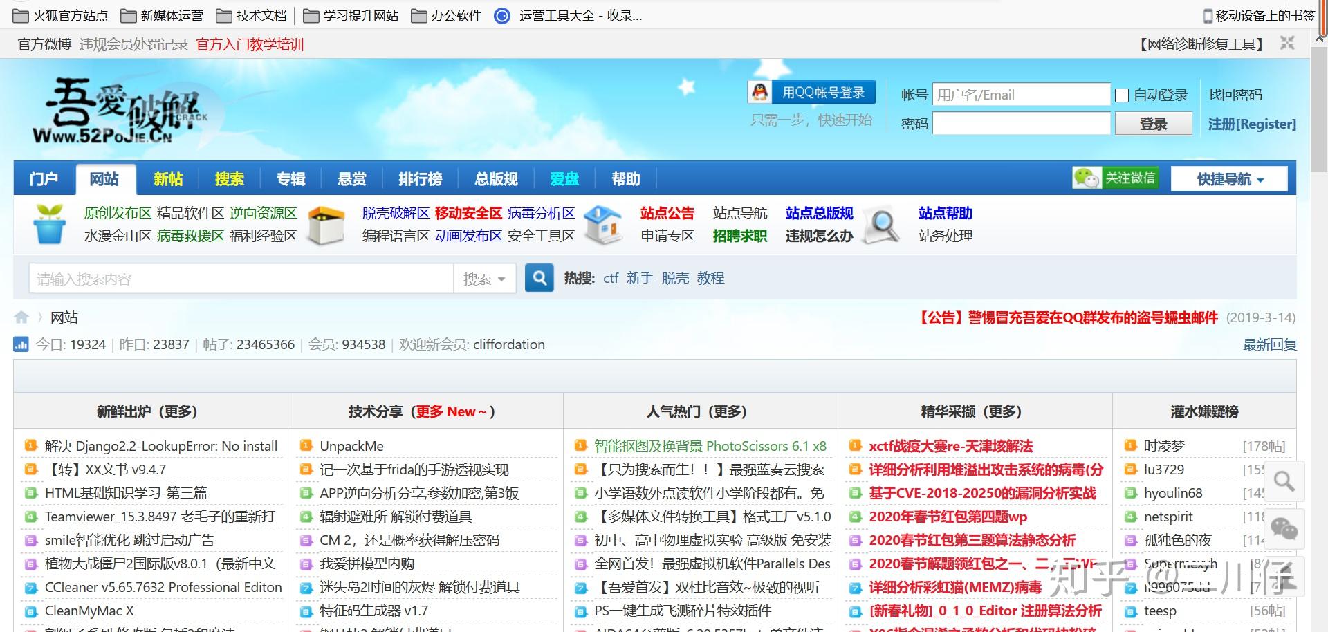The image size is (1328, 632).
Task: Click the document magnifier help icon
Action: (x=882, y=225)
